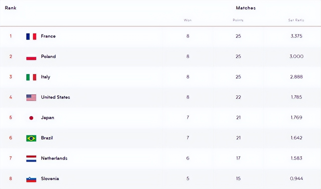Open the United States team name
321x189 pixels.
pos(55,97)
